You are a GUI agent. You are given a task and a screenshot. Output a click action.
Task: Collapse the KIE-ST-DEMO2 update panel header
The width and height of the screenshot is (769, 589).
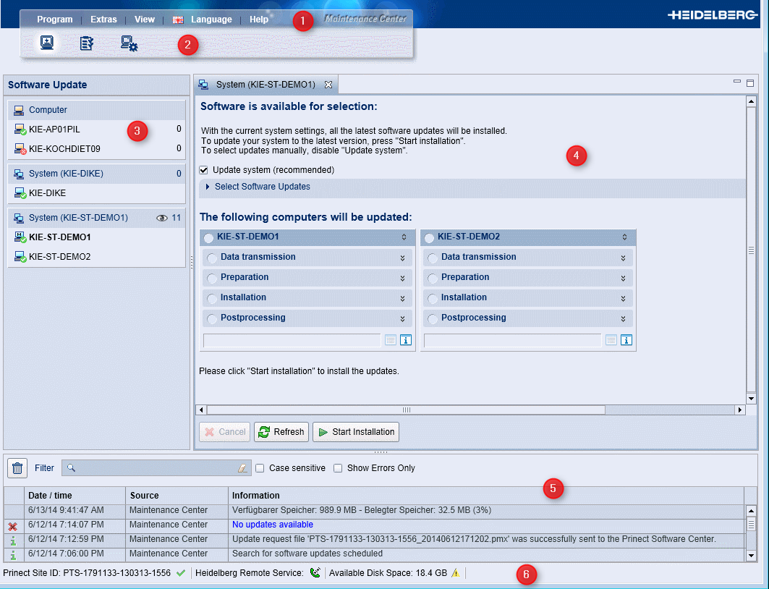click(x=625, y=237)
